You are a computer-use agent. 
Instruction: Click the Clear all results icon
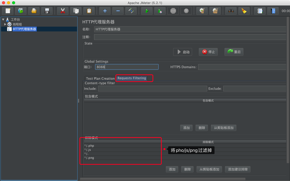tap(215, 11)
